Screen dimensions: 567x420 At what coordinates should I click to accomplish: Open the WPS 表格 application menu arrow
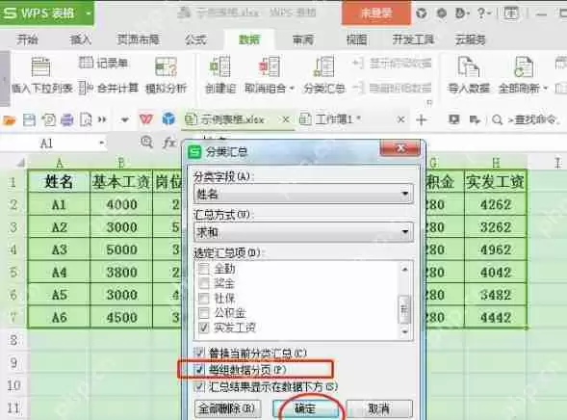click(89, 13)
